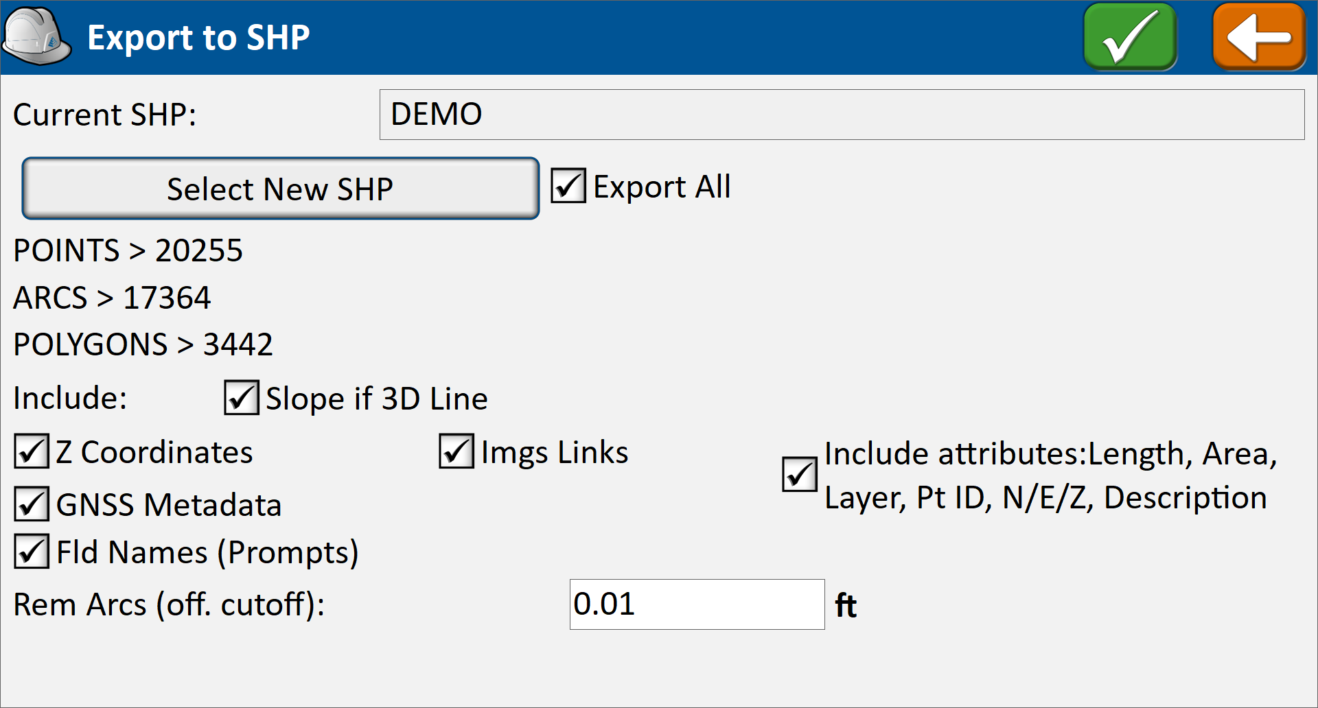Click the Current SHP: label
The width and height of the screenshot is (1318, 708).
point(105,115)
